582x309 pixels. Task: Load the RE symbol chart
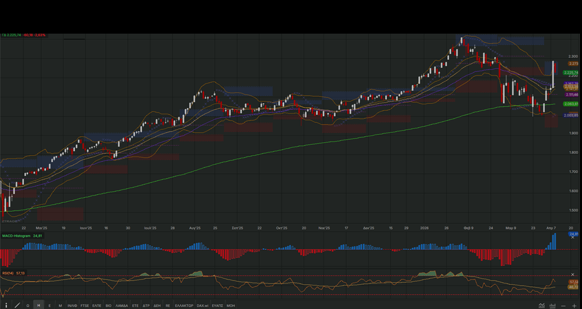(x=168, y=306)
